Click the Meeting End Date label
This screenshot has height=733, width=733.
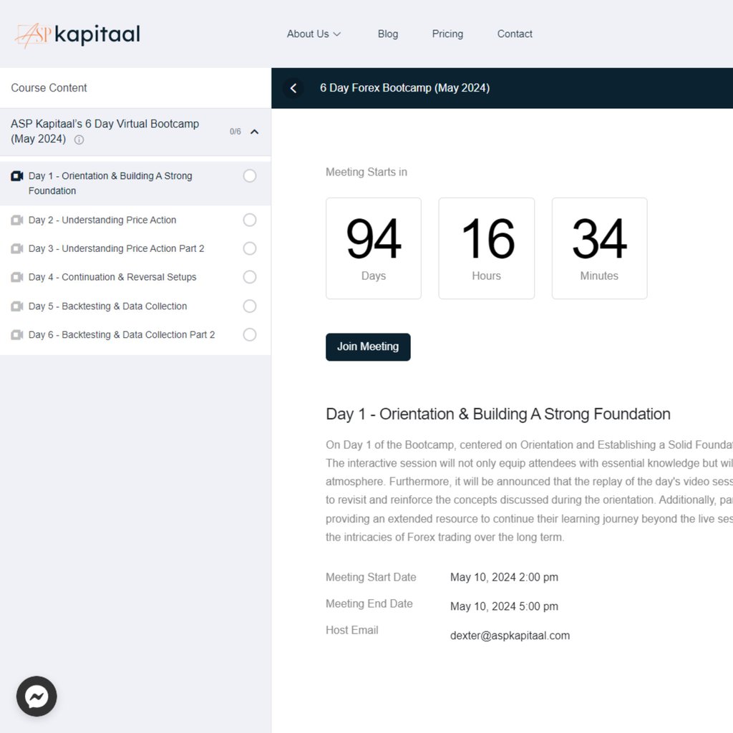[369, 604]
